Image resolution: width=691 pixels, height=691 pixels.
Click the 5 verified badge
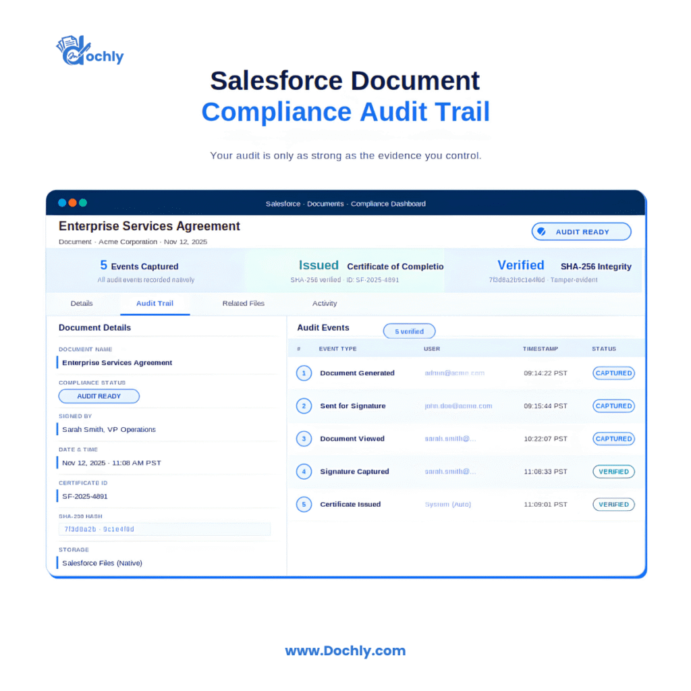coord(410,331)
